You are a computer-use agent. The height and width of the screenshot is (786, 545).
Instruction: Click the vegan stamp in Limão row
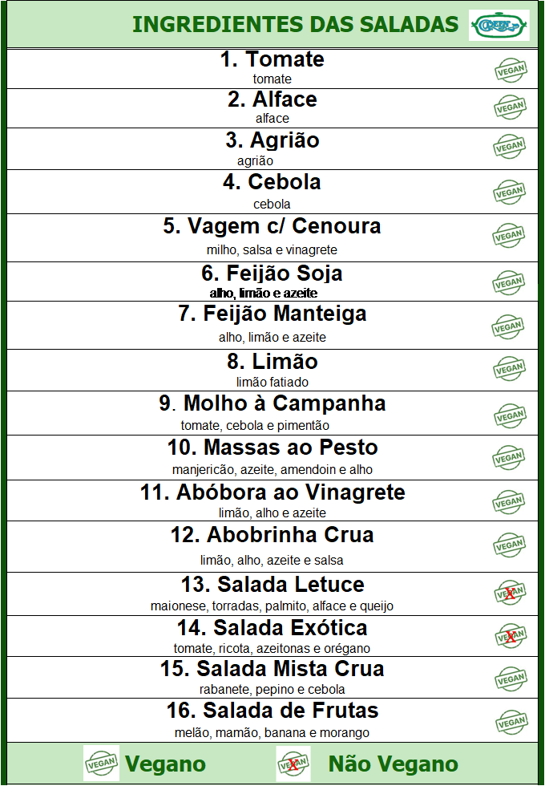point(509,369)
